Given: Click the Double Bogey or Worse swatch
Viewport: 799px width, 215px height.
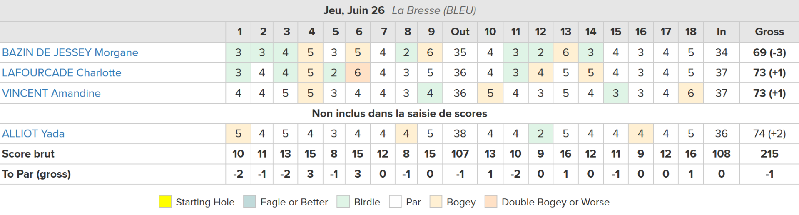Looking at the screenshot, I should (491, 202).
